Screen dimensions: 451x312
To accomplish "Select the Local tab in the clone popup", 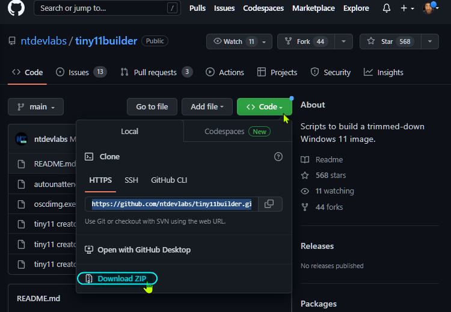I will tap(130, 132).
